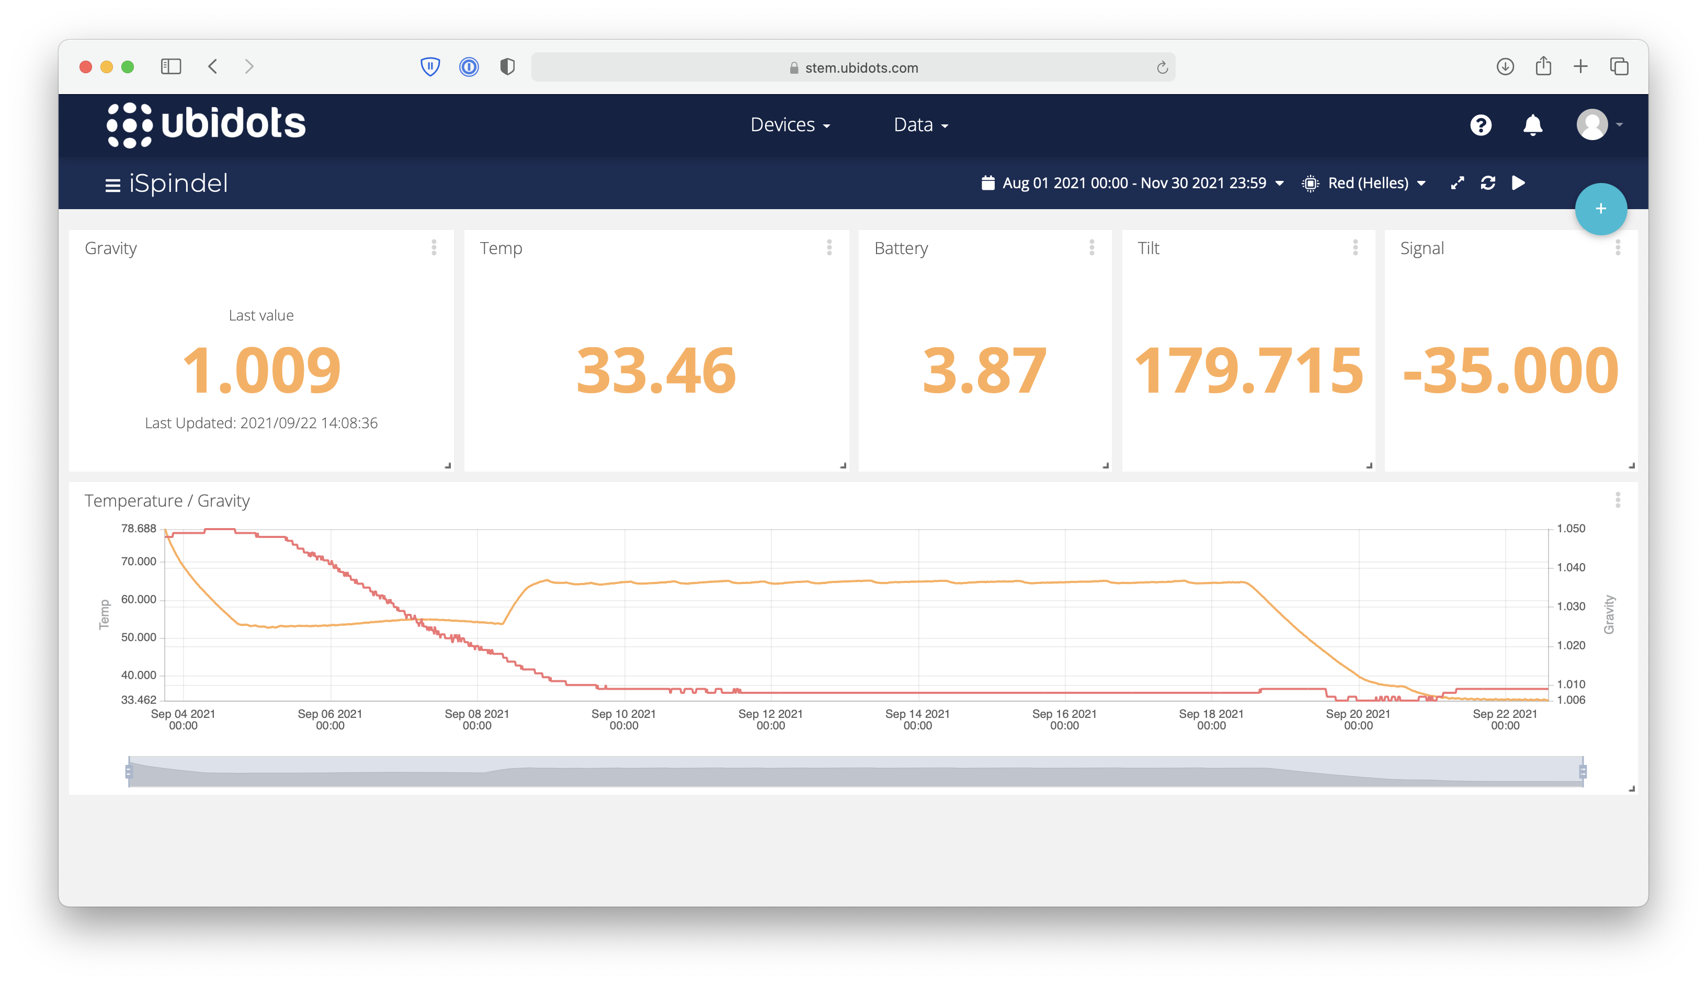
Task: Open the help question mark icon
Action: (x=1480, y=125)
